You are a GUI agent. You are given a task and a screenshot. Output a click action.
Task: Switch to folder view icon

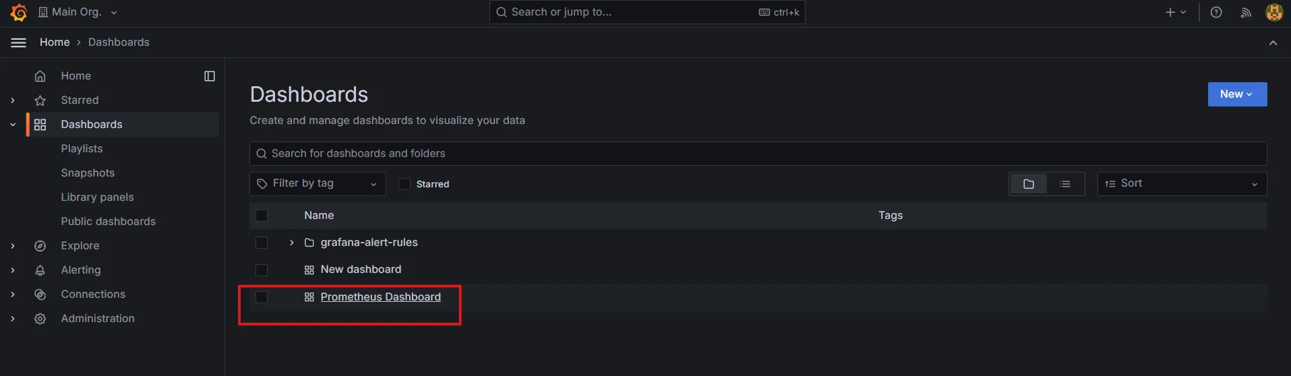(1028, 184)
